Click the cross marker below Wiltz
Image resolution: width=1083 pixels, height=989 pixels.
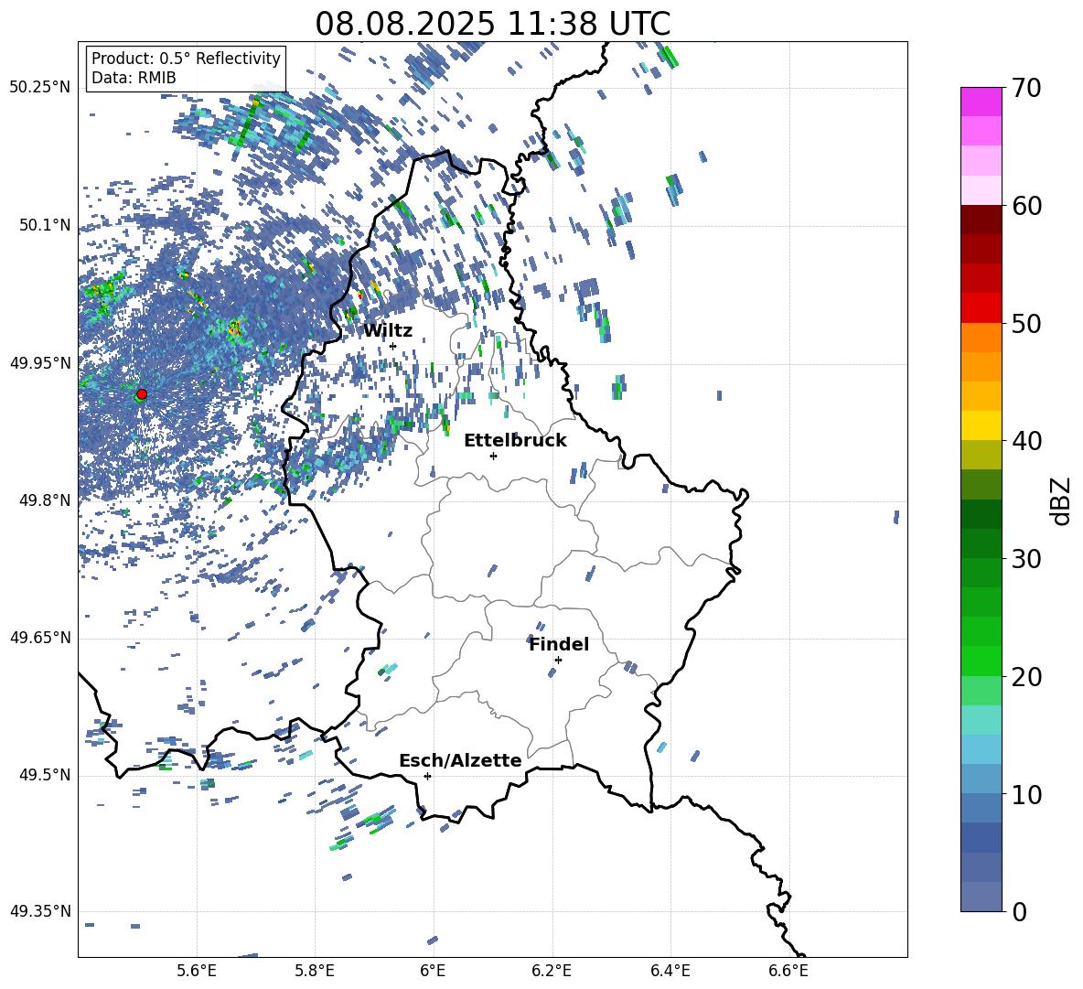393,346
